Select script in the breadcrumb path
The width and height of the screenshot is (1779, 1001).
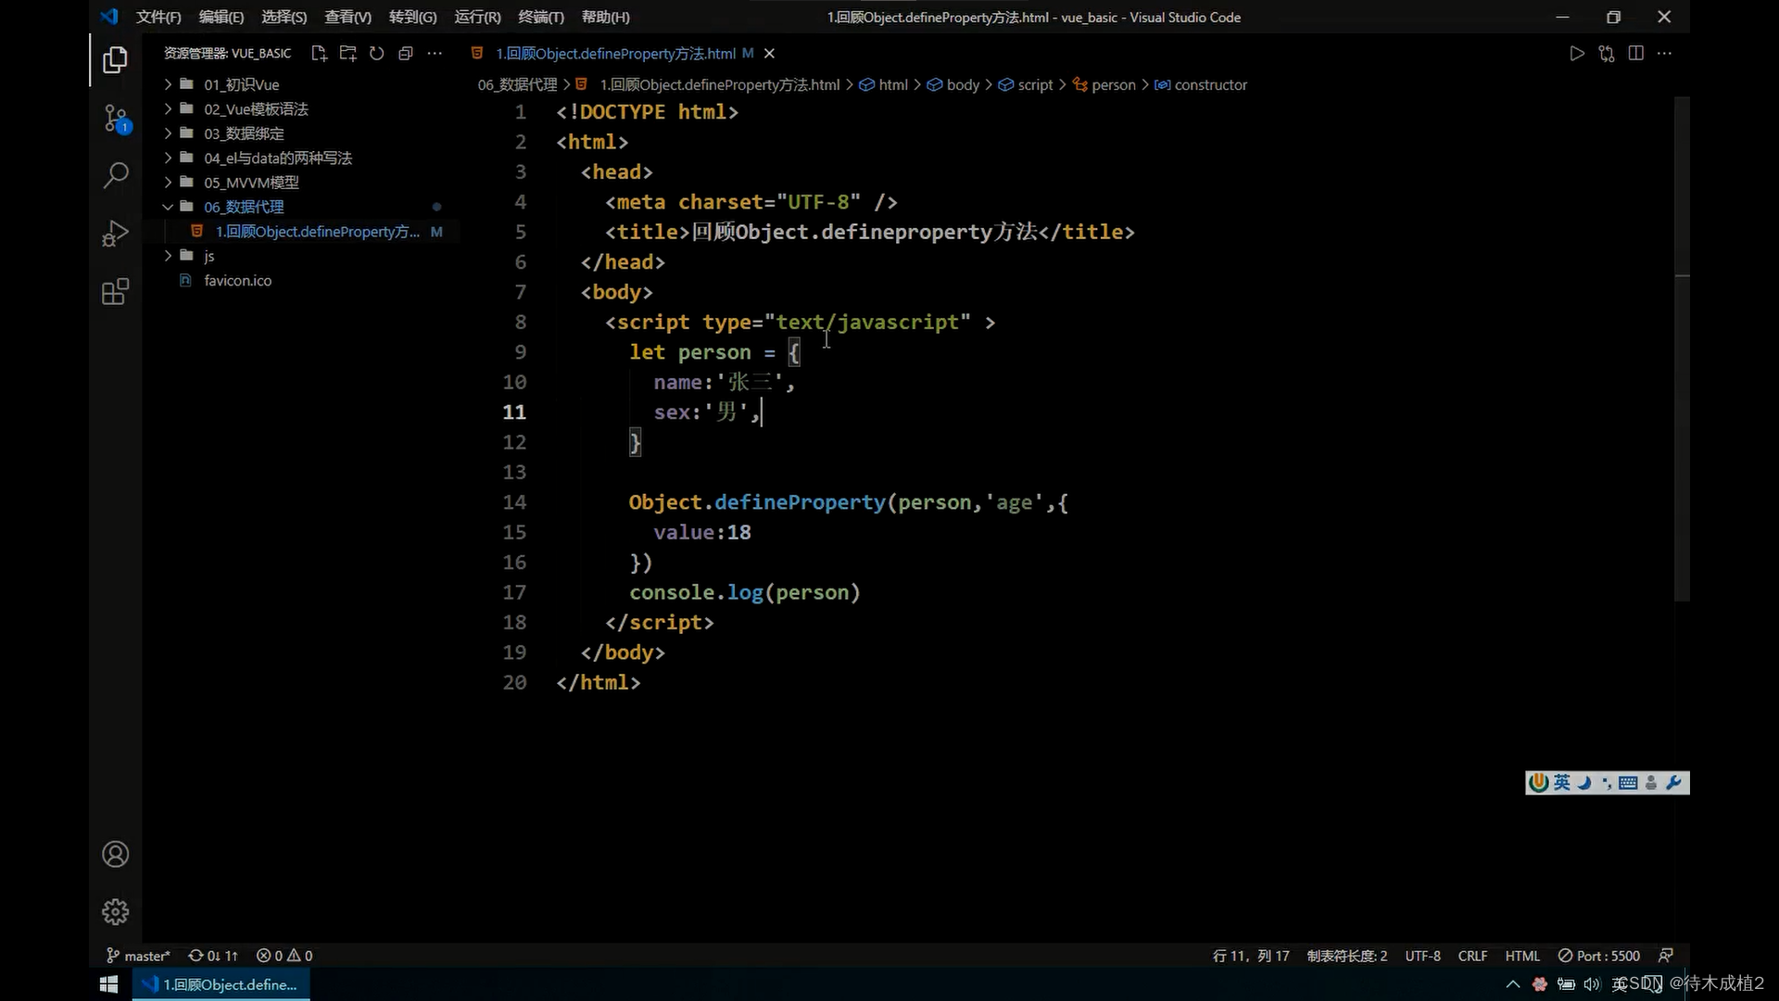click(1026, 84)
